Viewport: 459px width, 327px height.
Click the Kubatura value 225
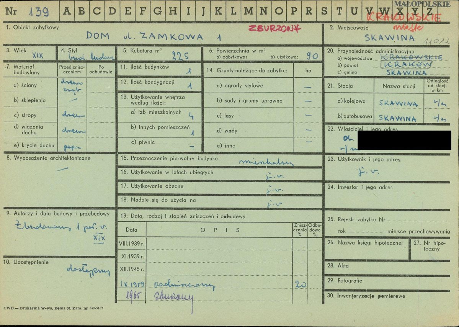click(180, 56)
